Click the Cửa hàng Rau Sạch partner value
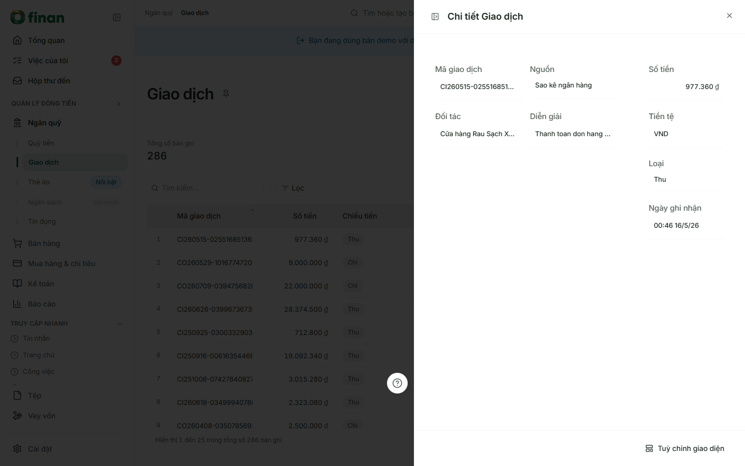 (x=477, y=134)
